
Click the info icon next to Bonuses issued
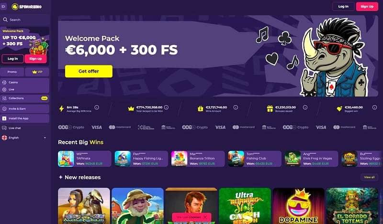305,107
